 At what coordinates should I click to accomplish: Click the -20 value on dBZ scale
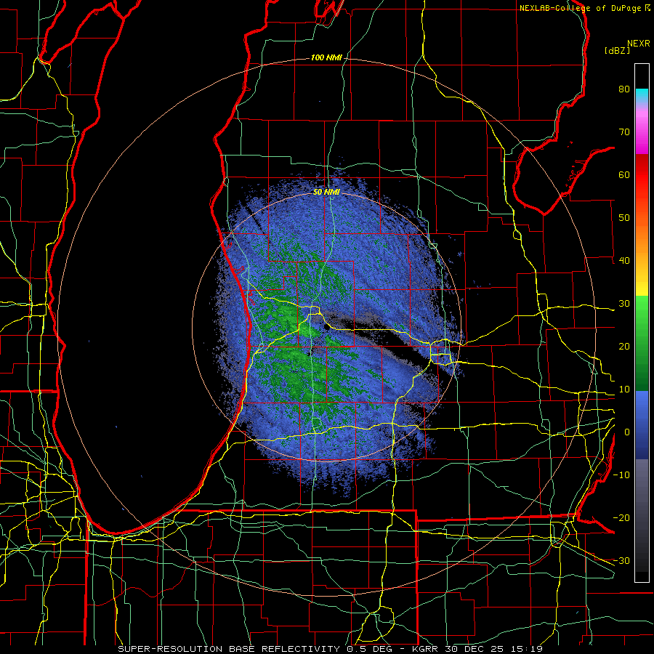tap(621, 517)
